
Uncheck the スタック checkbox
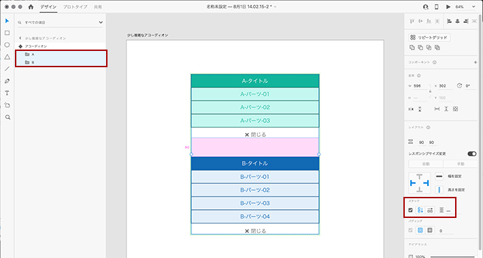[x=411, y=210]
